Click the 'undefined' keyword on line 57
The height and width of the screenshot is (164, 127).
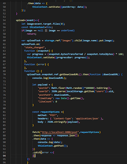(67, 30)
